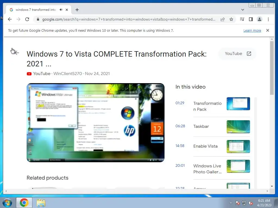Play the main video preview thumbnail
278x208 pixels.
coord(96,123)
